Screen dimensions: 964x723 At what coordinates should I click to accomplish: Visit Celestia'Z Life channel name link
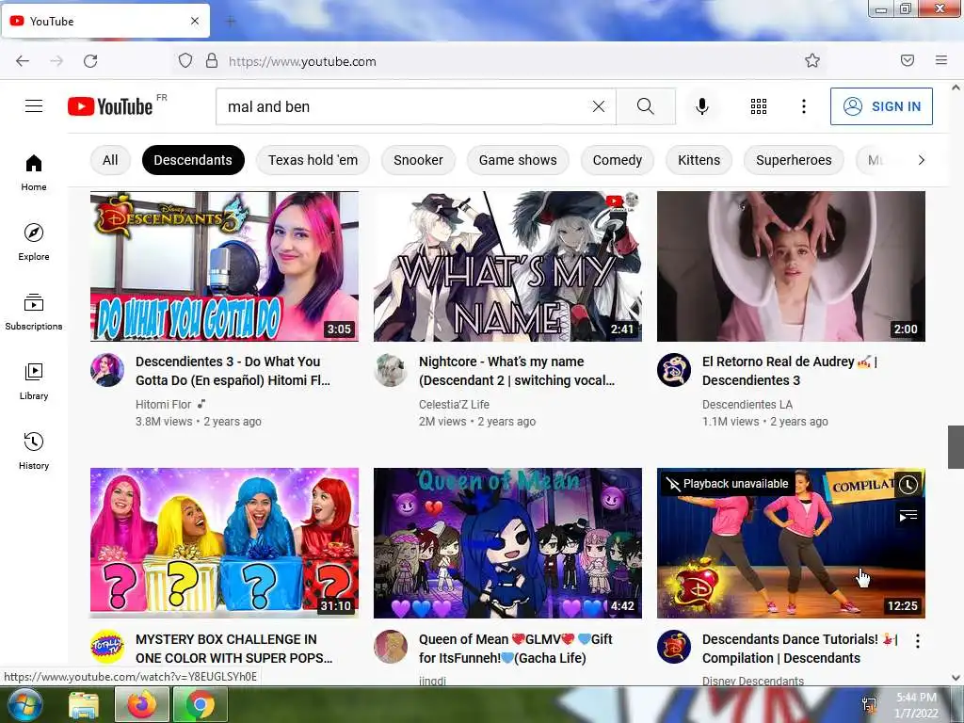[454, 405]
